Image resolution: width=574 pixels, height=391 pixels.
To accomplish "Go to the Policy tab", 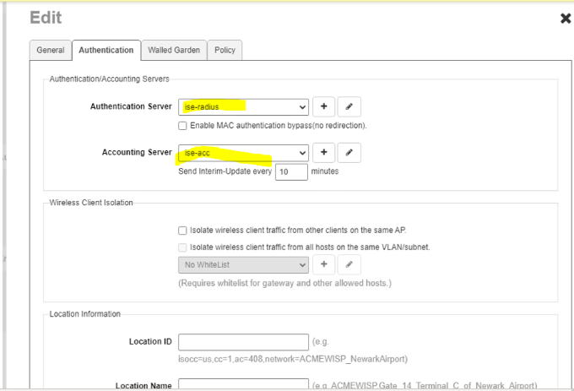I will (225, 51).
